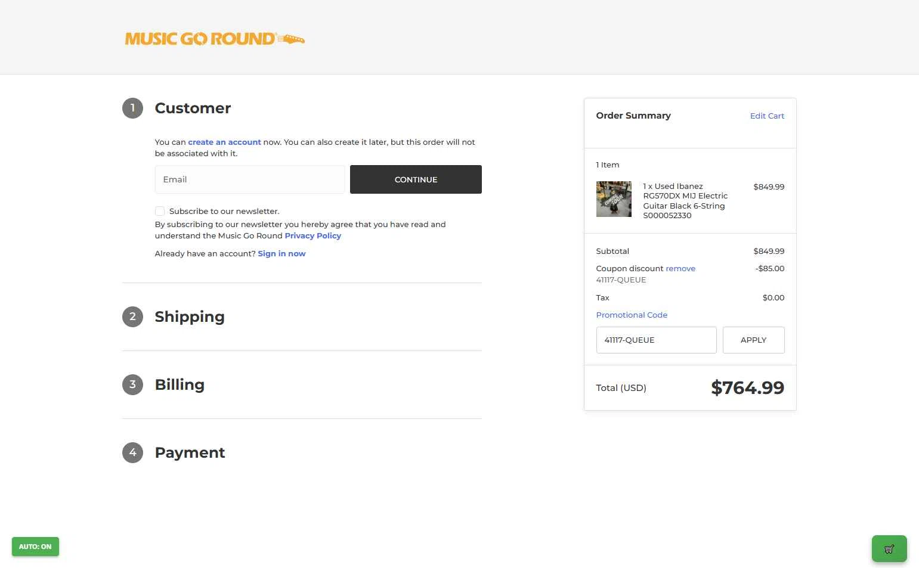Viewport: 919px width, 568px height.
Task: Click the Customer section heading
Action: [193, 108]
